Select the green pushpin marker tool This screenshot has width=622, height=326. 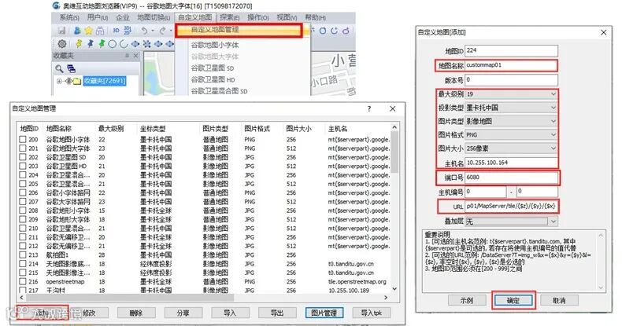[x=102, y=43]
